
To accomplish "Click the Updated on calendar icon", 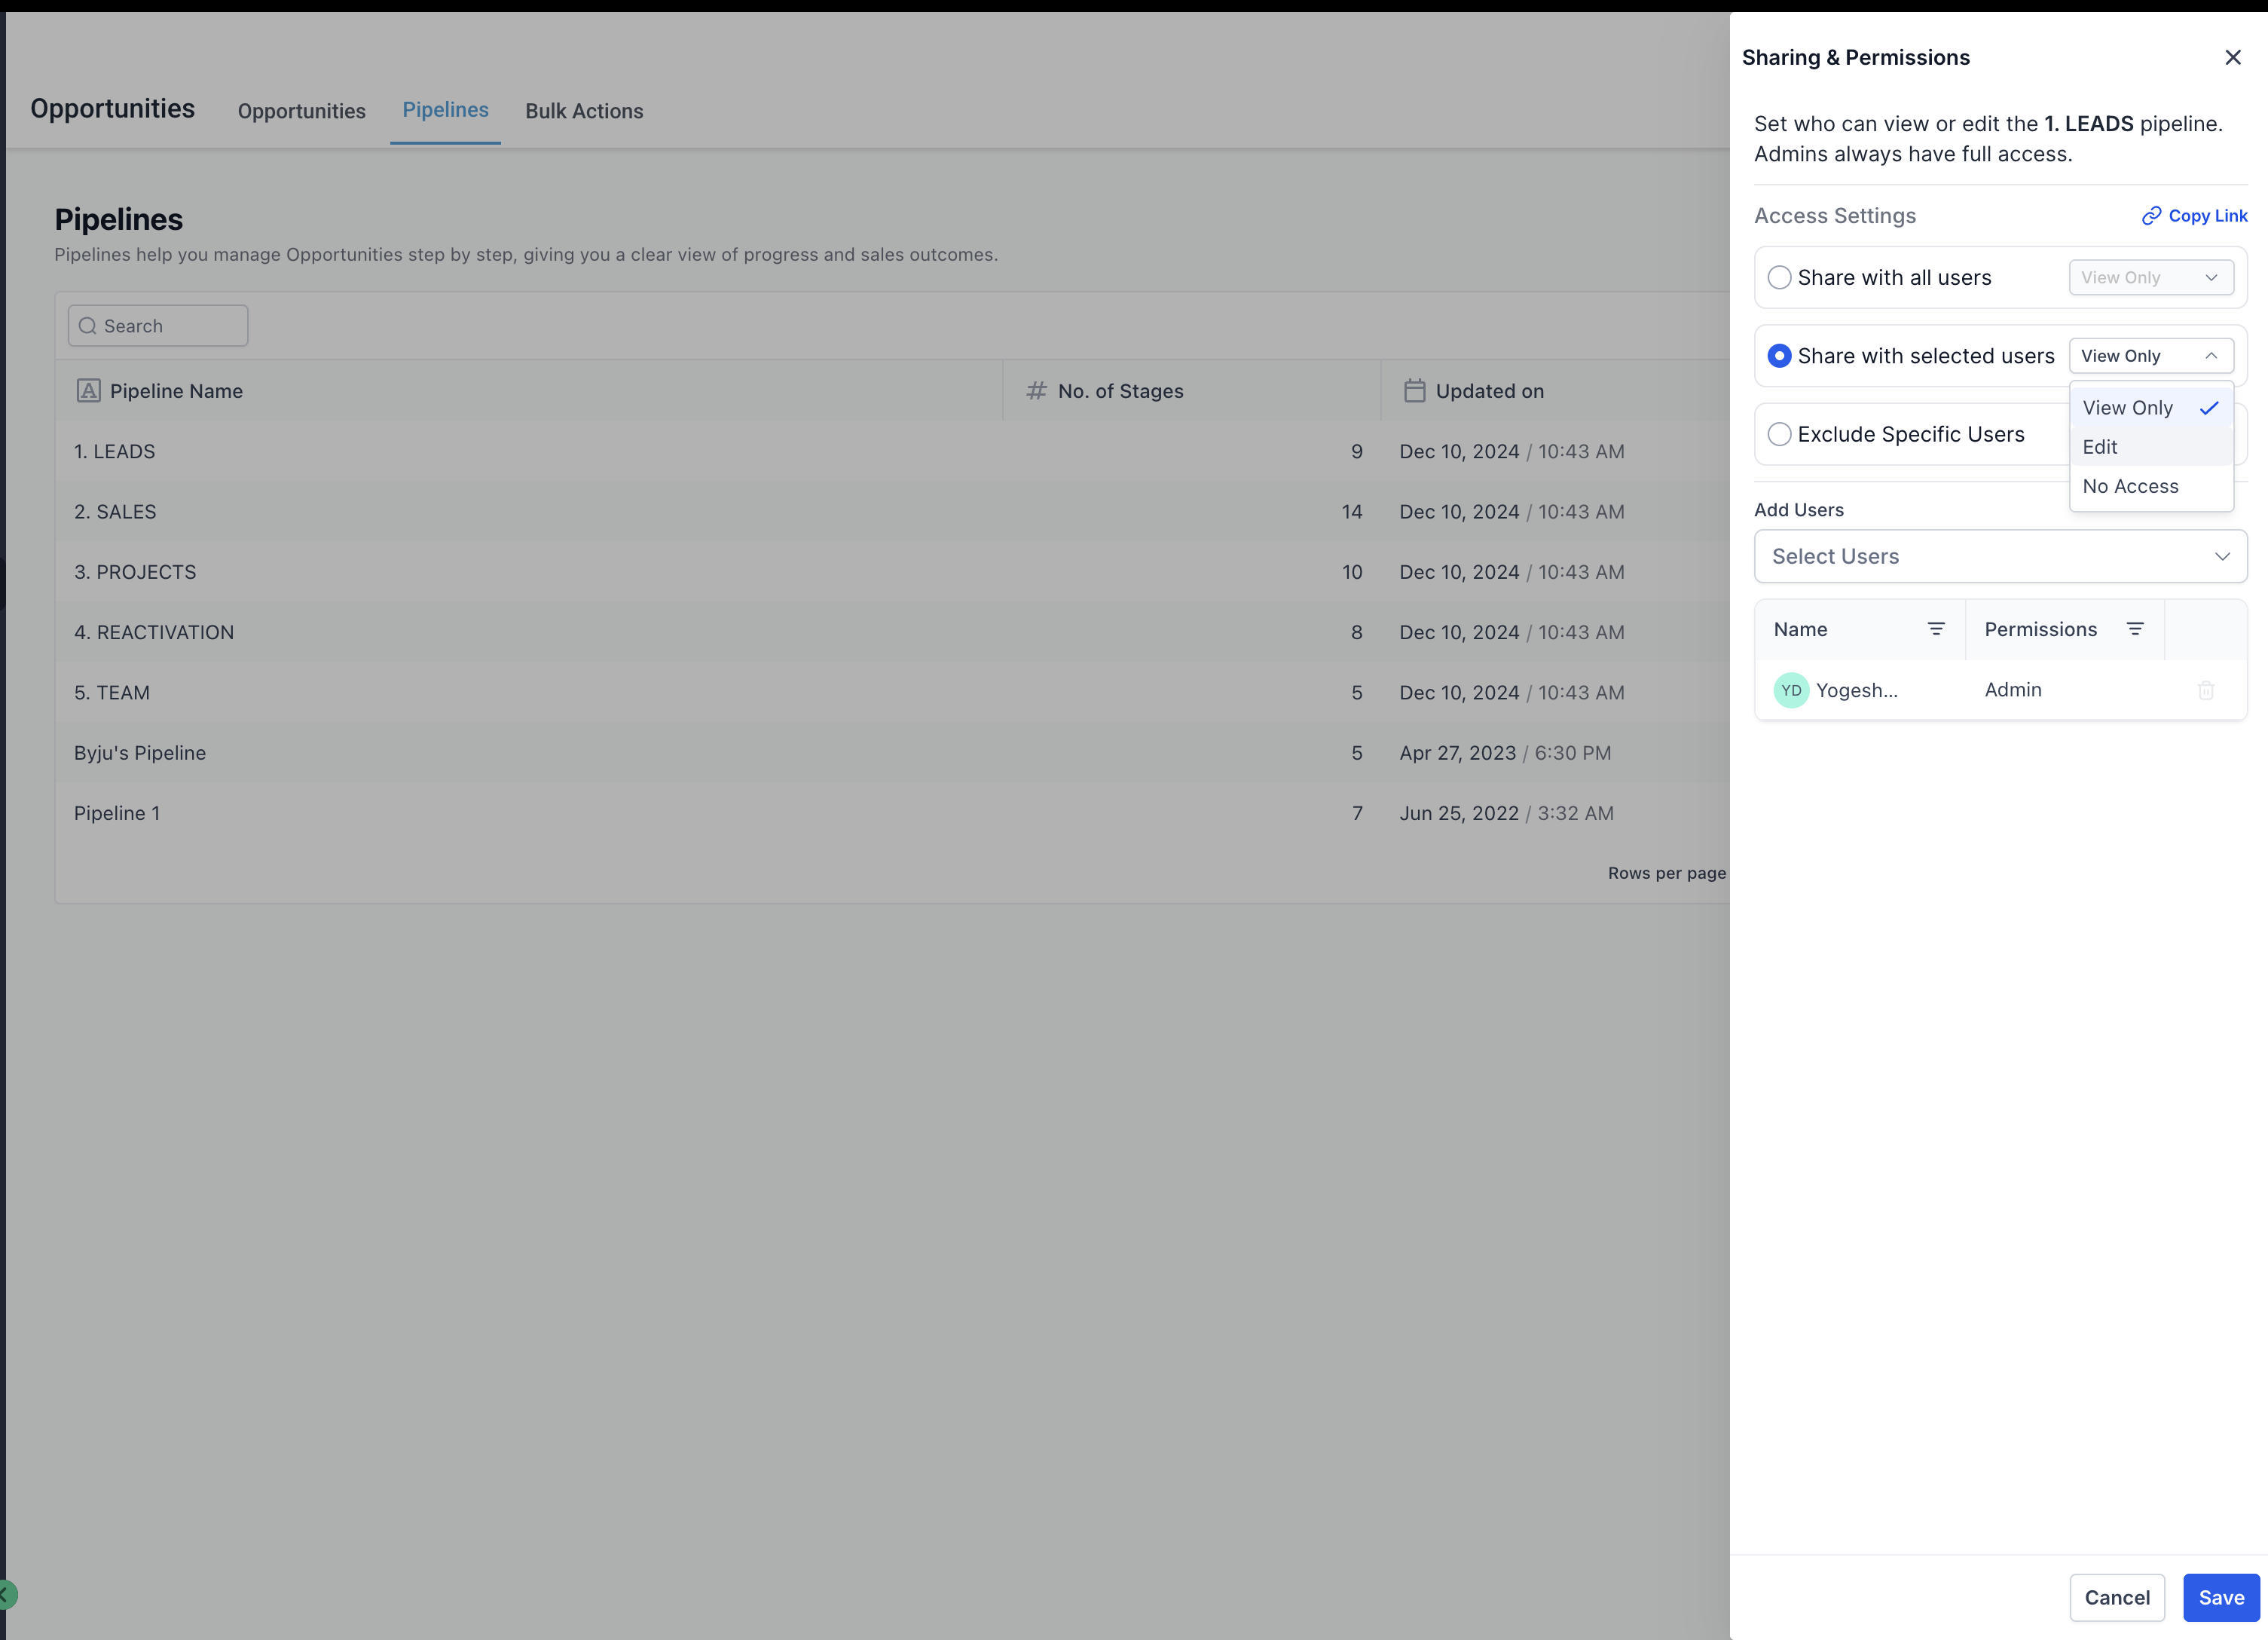I will [x=1414, y=391].
